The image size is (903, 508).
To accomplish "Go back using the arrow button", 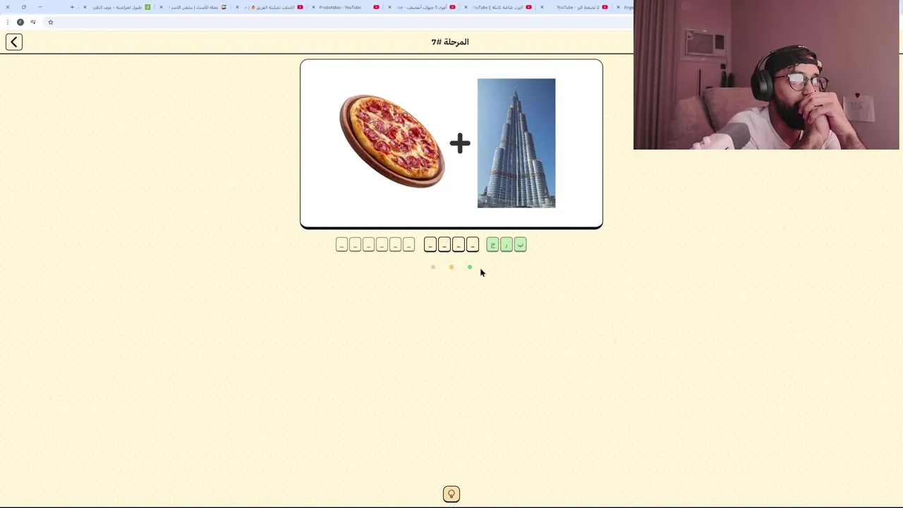I will point(14,42).
